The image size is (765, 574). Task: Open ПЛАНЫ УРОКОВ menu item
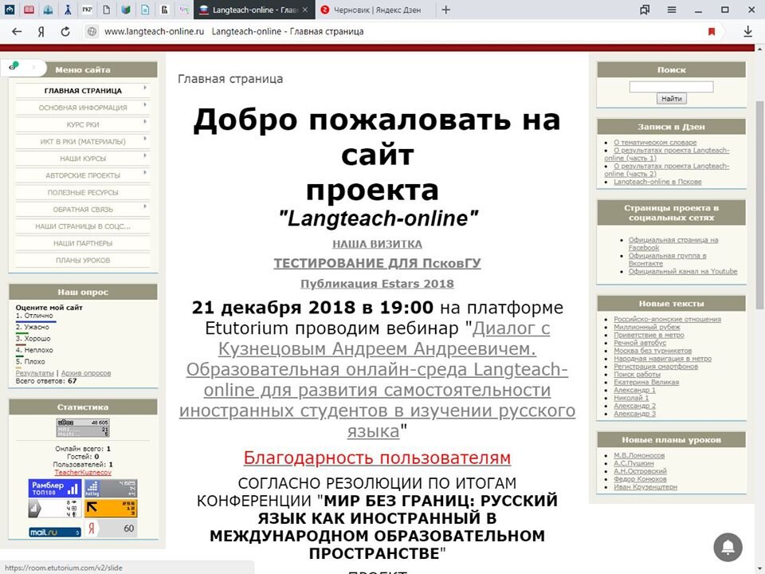click(x=83, y=260)
